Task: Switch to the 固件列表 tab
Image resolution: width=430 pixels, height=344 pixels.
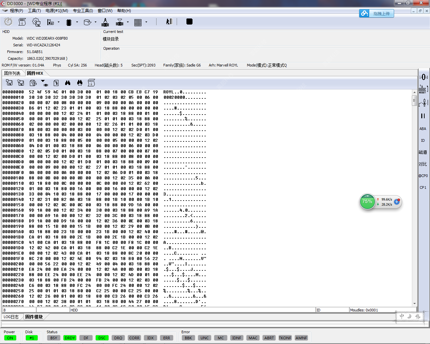Action: pyautogui.click(x=12, y=73)
